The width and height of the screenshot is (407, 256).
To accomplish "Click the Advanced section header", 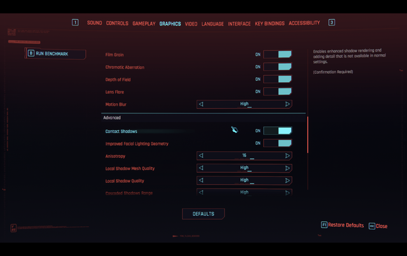I will tap(203, 118).
